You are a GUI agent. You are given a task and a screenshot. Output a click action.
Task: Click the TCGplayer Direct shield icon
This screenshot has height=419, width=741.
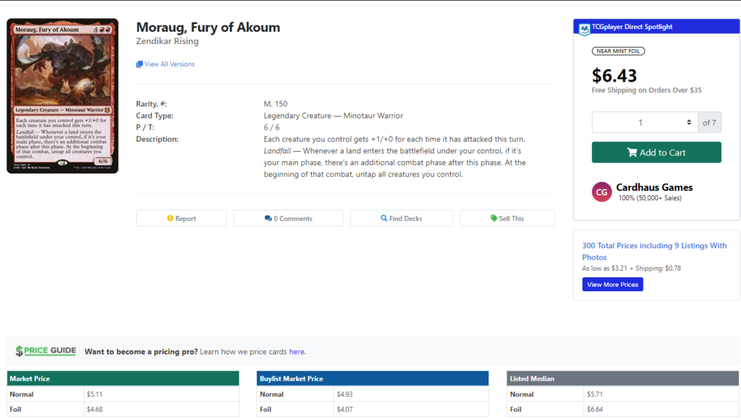coord(585,29)
